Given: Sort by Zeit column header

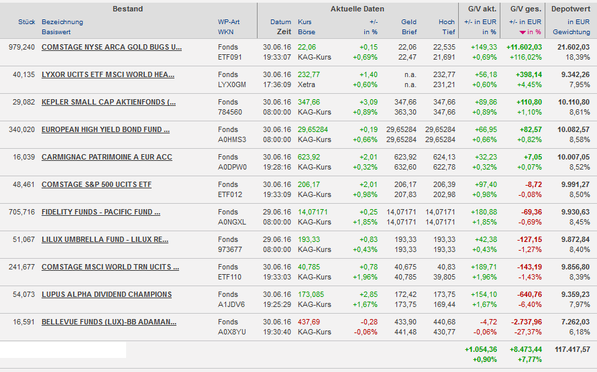Looking at the screenshot, I should click(284, 32).
